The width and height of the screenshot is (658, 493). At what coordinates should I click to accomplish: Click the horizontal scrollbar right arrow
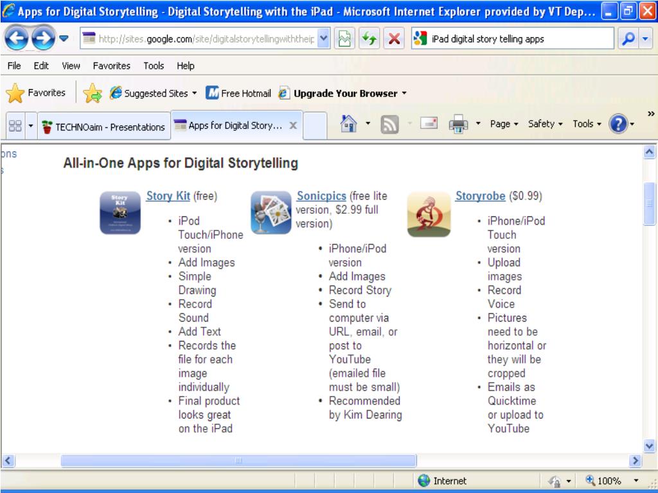(x=636, y=461)
